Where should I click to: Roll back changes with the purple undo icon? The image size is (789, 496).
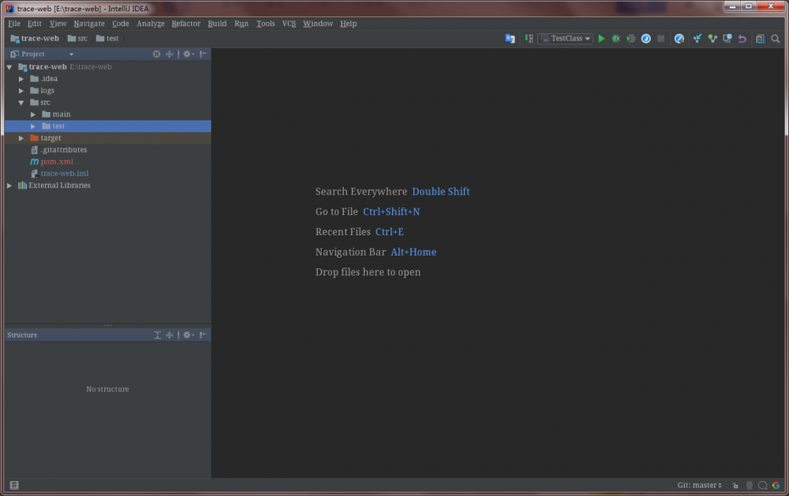pos(742,38)
